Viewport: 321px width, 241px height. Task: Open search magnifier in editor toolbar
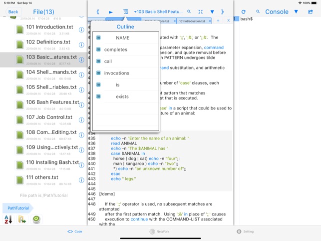[189, 11]
